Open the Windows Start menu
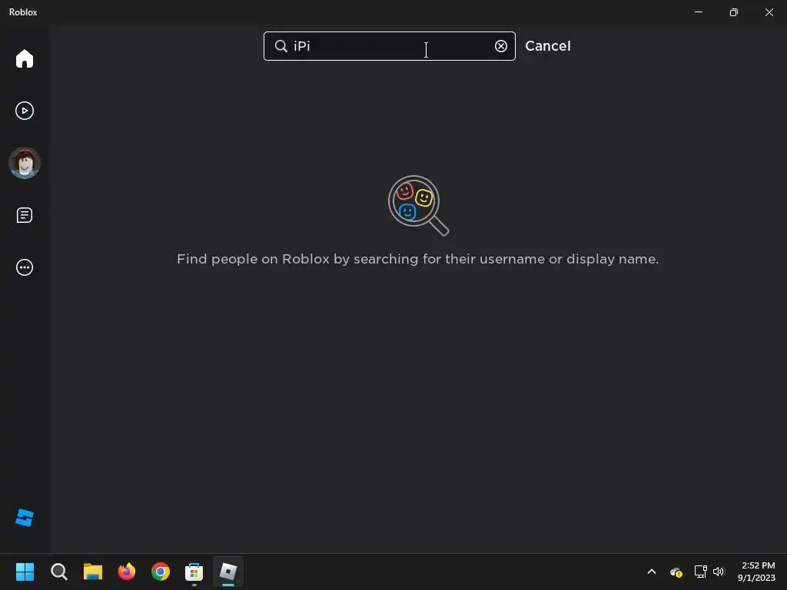The height and width of the screenshot is (590, 787). [x=25, y=572]
